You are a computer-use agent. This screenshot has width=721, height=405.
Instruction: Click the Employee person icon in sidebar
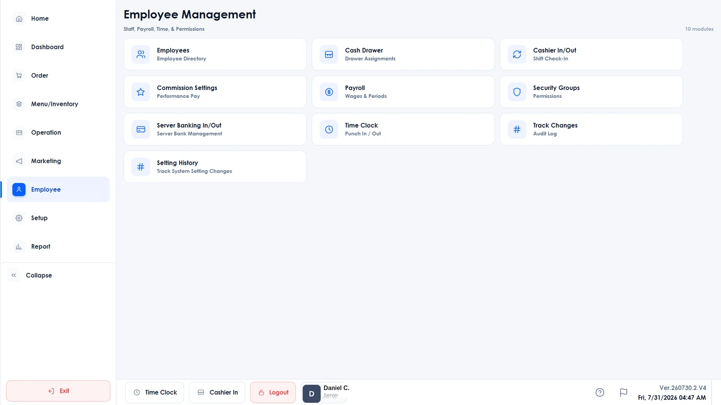pos(19,190)
